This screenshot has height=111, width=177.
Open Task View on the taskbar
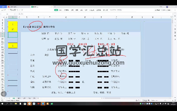11,104
